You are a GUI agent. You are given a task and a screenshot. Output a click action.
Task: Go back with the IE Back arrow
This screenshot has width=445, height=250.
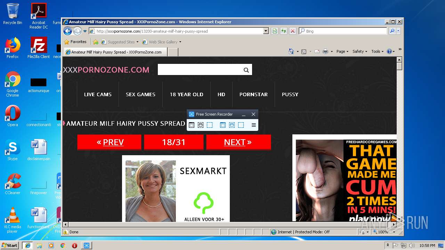click(67, 31)
